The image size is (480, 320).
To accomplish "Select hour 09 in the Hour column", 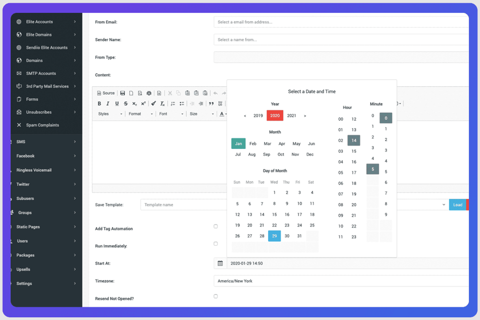I will tap(340, 215).
